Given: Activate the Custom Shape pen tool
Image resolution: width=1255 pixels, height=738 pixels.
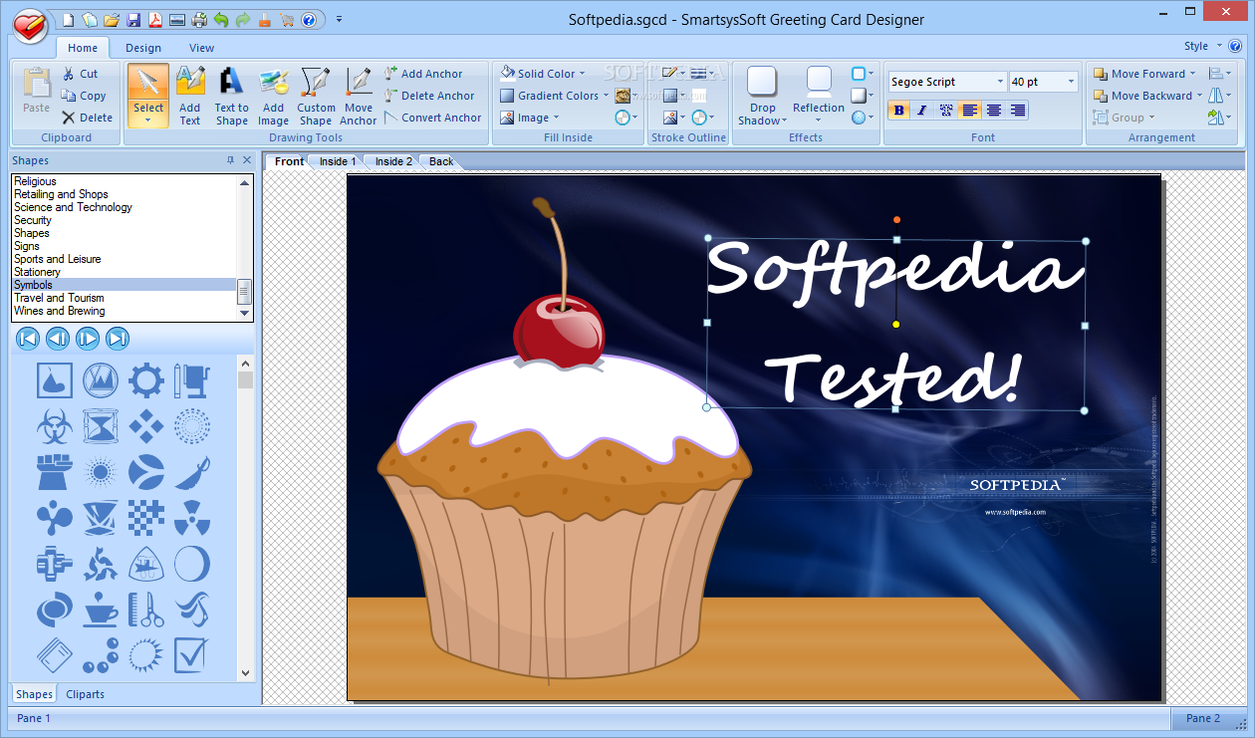Looking at the screenshot, I should [316, 96].
